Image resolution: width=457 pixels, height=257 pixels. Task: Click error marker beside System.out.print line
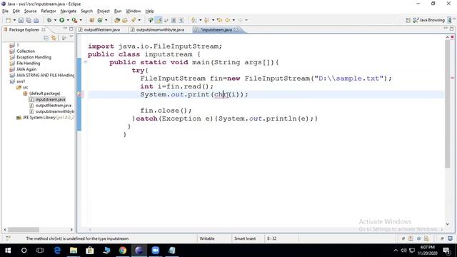point(79,94)
